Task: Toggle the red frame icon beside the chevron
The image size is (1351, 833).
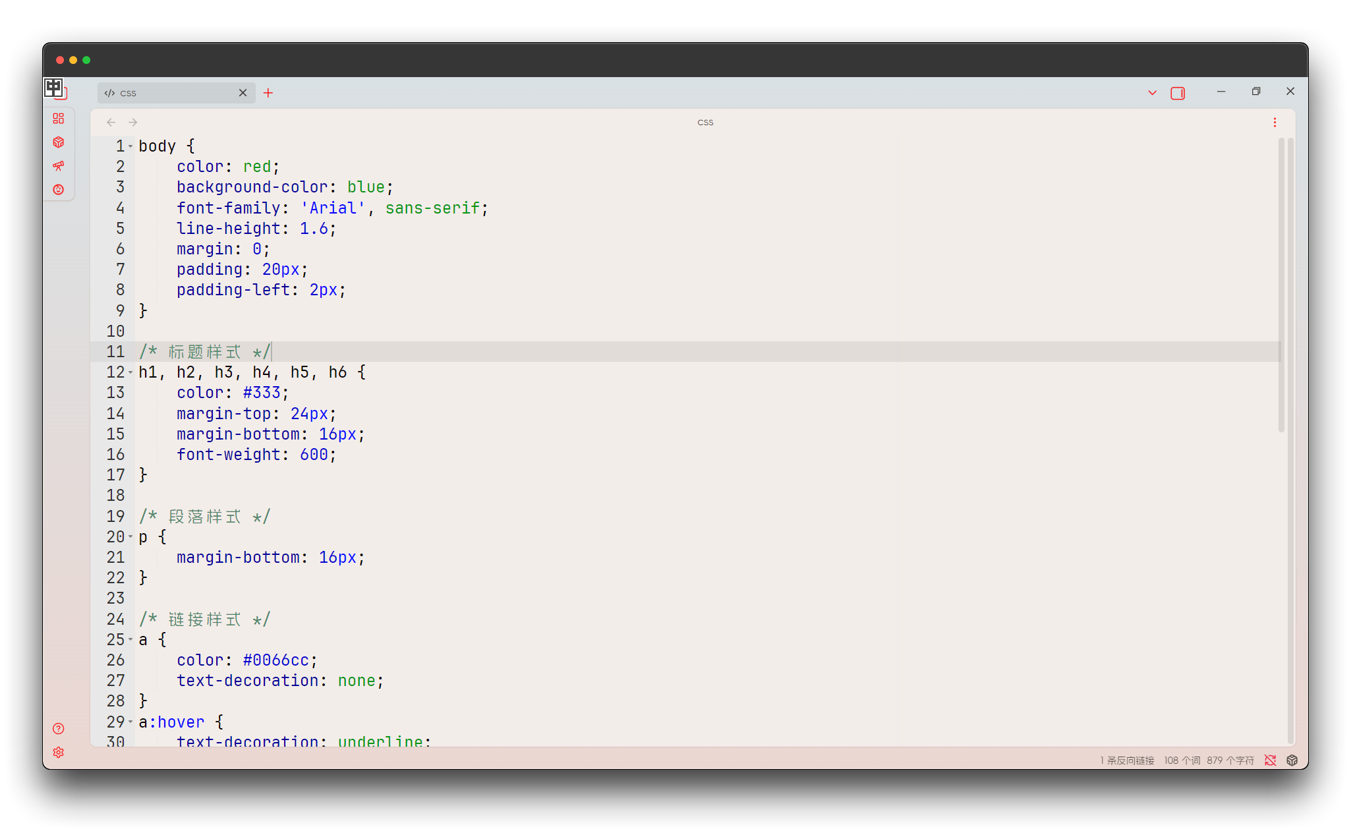Action: (1178, 93)
